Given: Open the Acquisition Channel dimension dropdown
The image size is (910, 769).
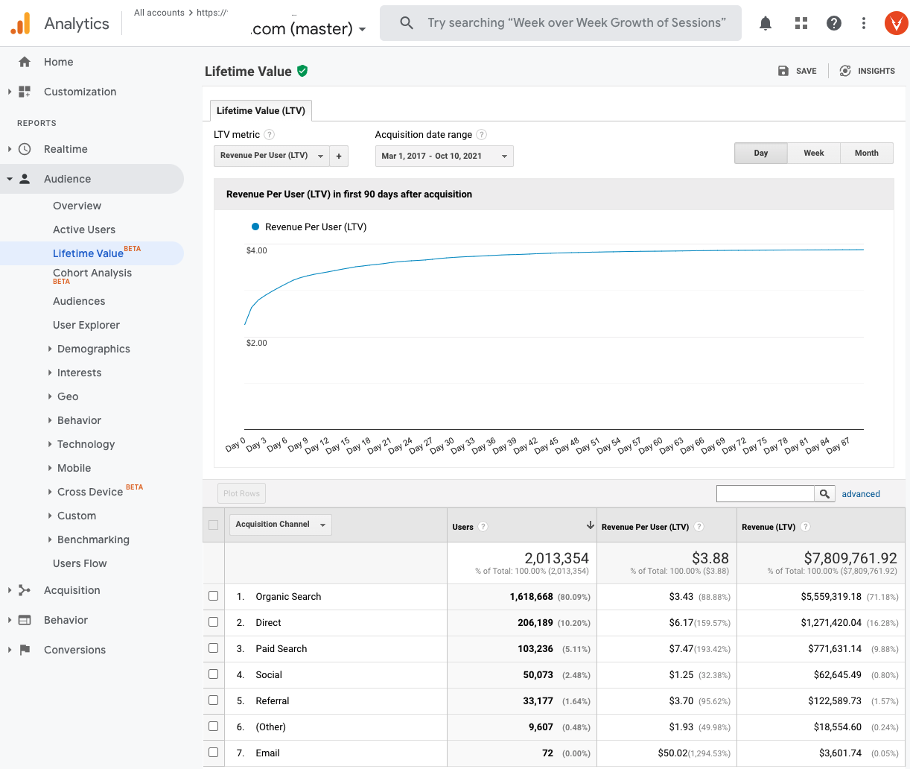Looking at the screenshot, I should pos(279,525).
